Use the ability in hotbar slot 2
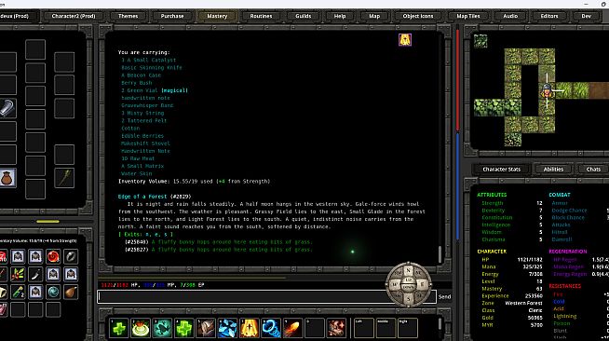Image resolution: width=609 pixels, height=341 pixels. 141,328
